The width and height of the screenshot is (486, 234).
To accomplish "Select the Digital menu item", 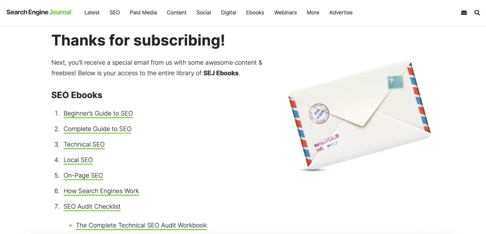I will (228, 13).
